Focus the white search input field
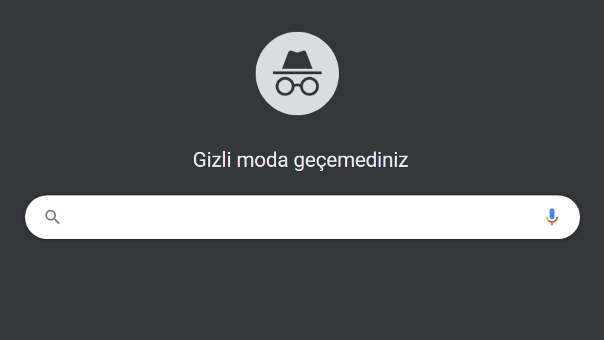The width and height of the screenshot is (604, 340). click(x=302, y=217)
